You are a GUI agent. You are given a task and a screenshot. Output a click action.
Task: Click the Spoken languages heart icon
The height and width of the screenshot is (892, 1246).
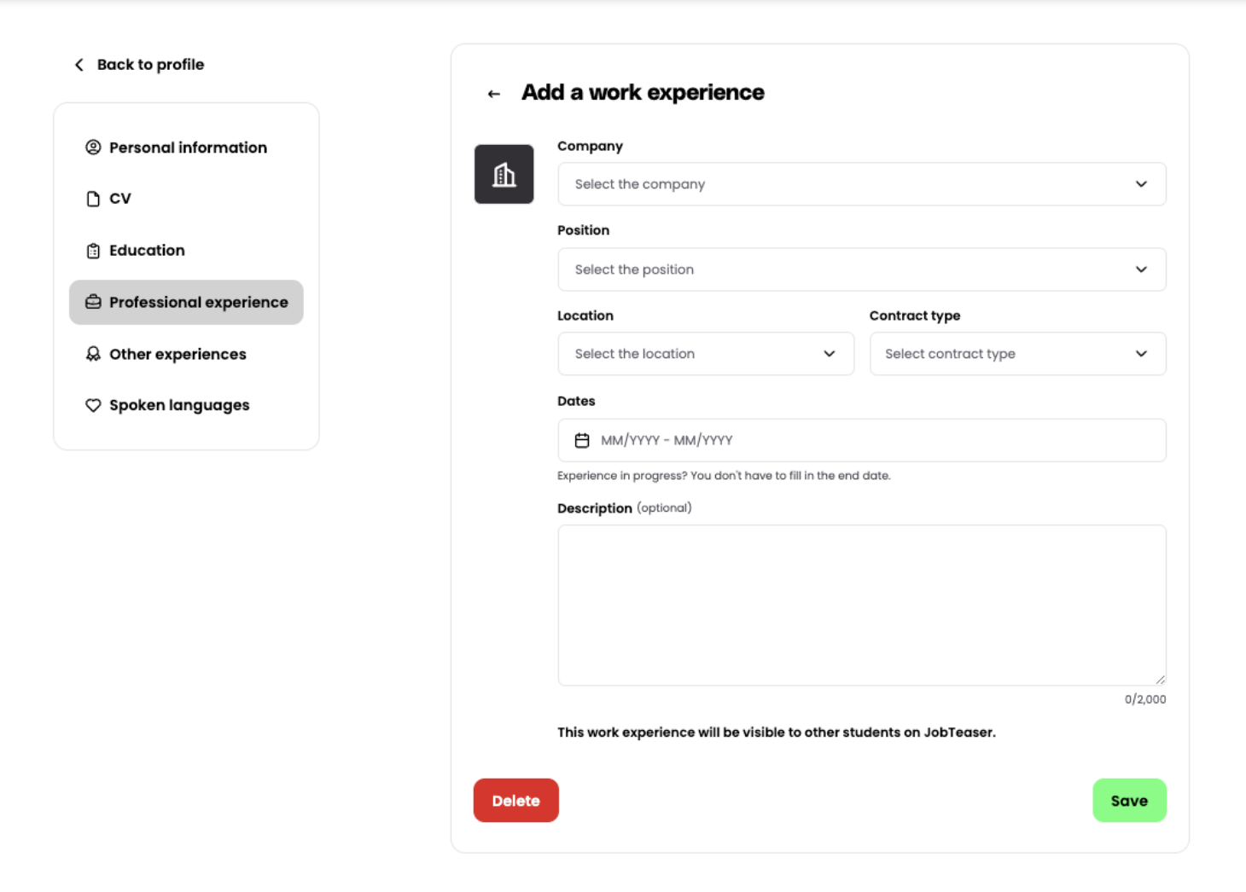point(93,406)
